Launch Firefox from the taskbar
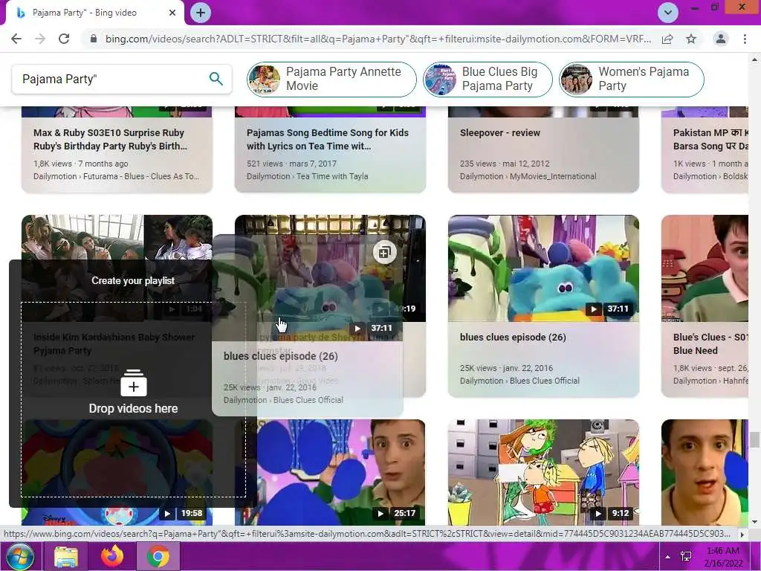 click(112, 556)
